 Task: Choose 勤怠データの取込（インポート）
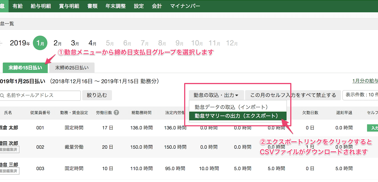pos(238,107)
